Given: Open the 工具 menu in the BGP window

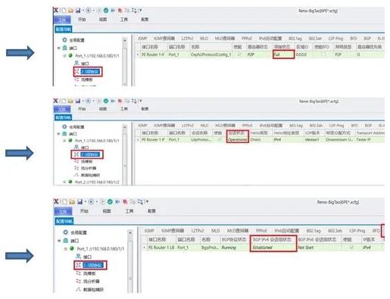Looking at the screenshot, I should (x=129, y=211).
